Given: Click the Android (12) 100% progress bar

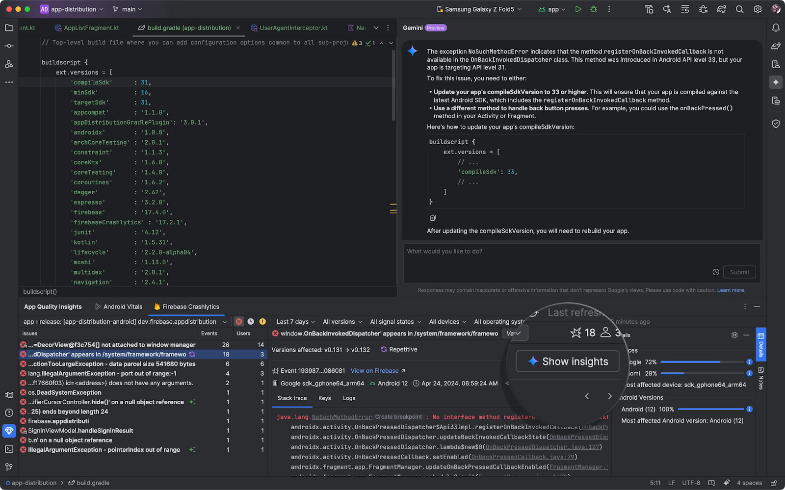Looking at the screenshot, I should pyautogui.click(x=710, y=409).
